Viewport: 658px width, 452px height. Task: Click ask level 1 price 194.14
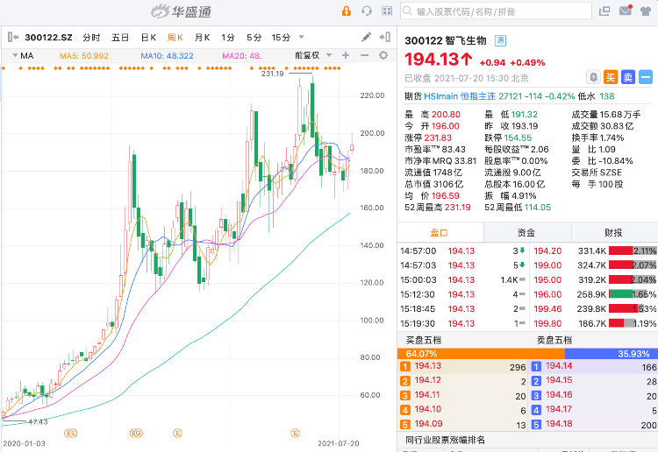click(x=559, y=366)
